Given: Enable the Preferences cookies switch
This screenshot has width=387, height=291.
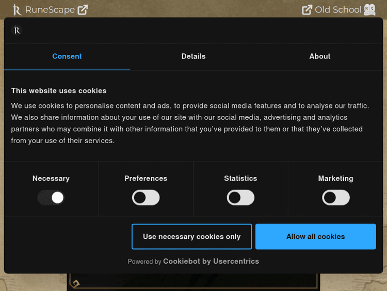Looking at the screenshot, I should pos(146,197).
